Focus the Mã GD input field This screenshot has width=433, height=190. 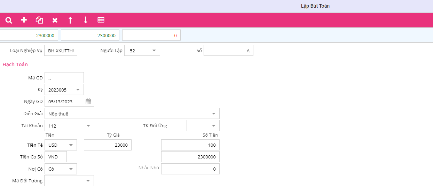pyautogui.click(x=64, y=78)
